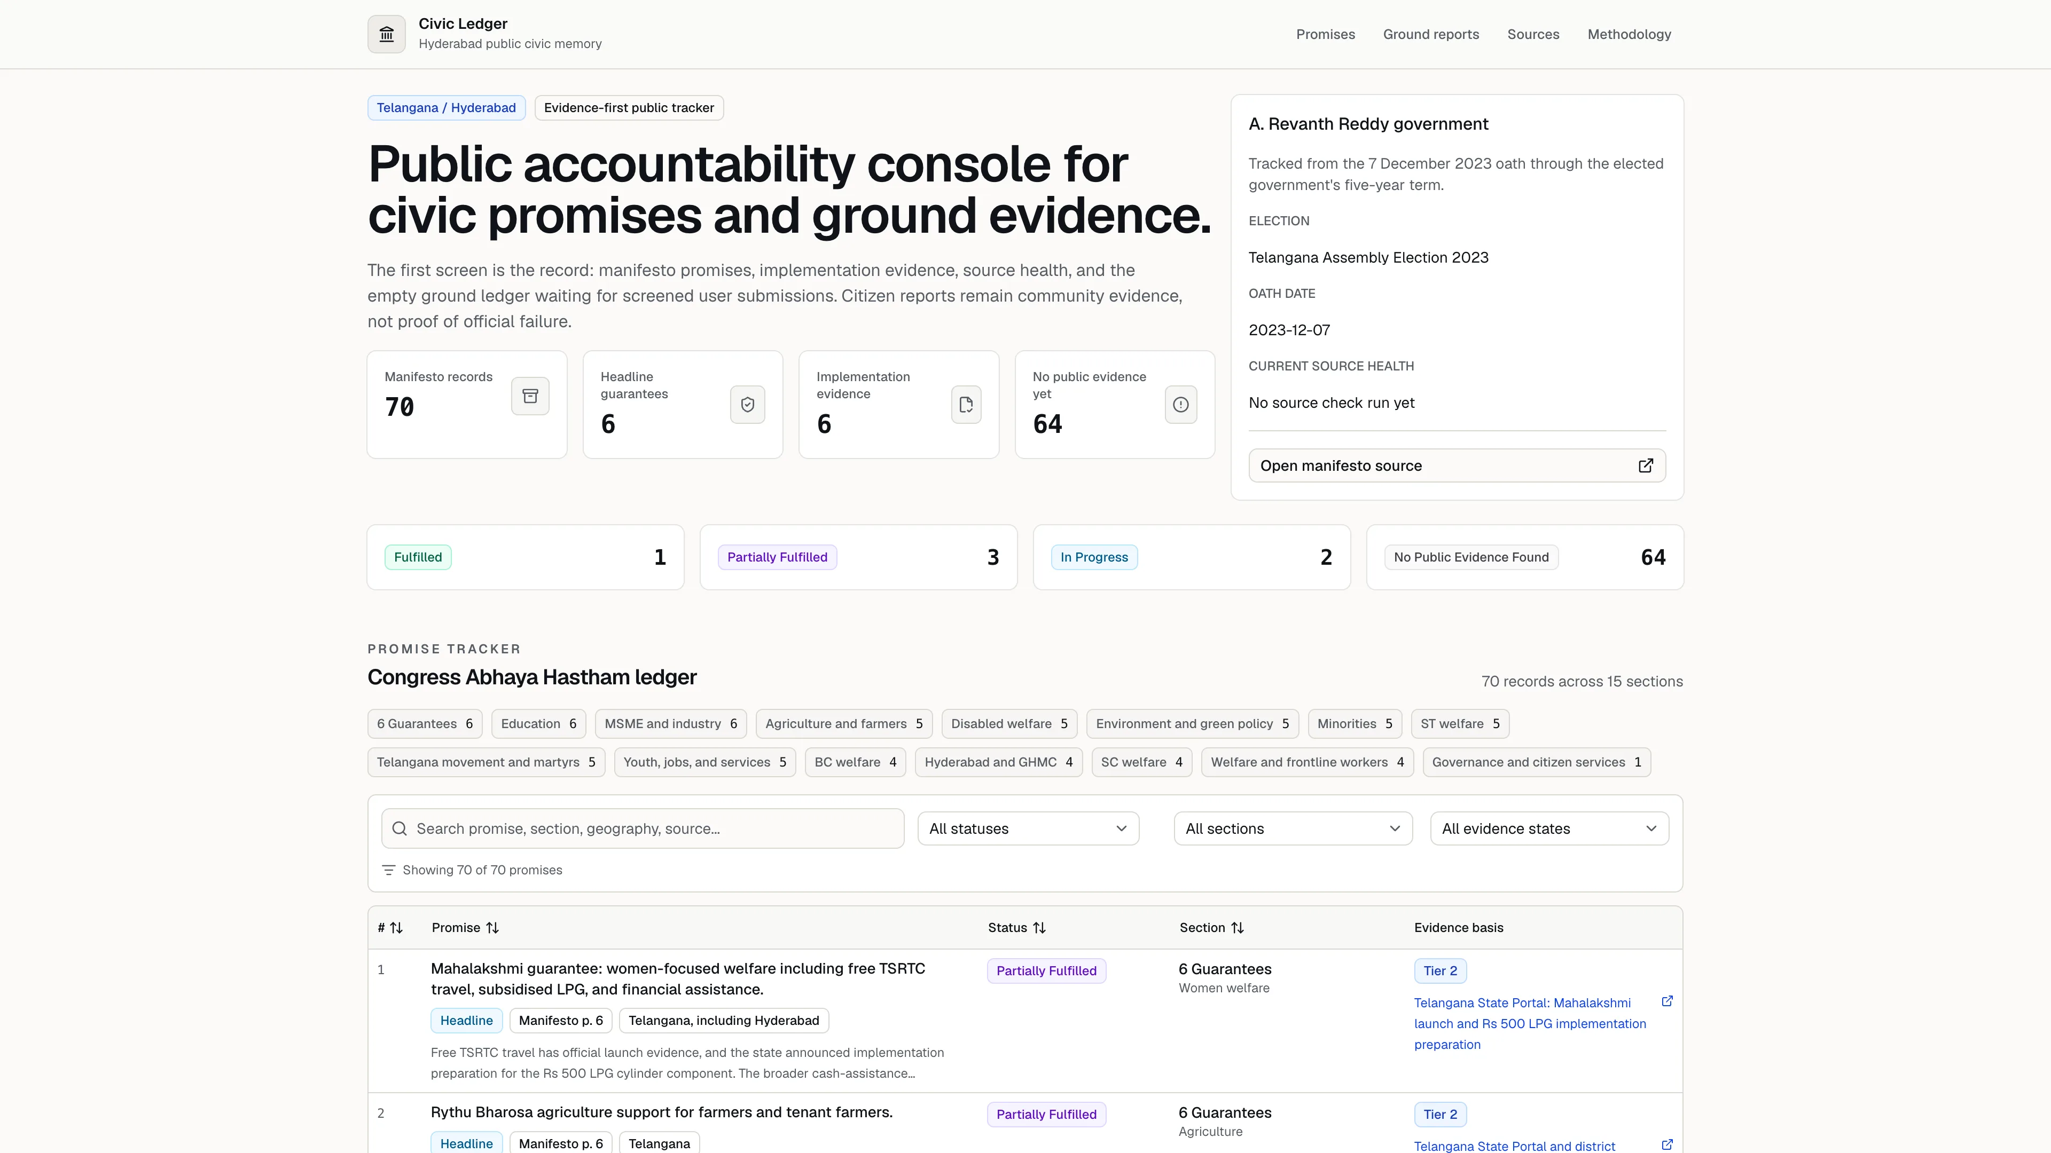Open the All sections dropdown

(x=1293, y=828)
